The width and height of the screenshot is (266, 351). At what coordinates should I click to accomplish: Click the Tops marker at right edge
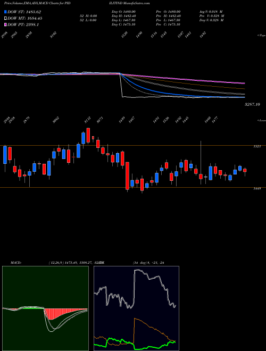(261, 35)
